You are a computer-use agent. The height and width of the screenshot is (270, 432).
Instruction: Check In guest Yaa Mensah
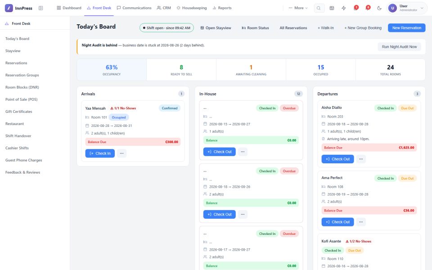100,153
